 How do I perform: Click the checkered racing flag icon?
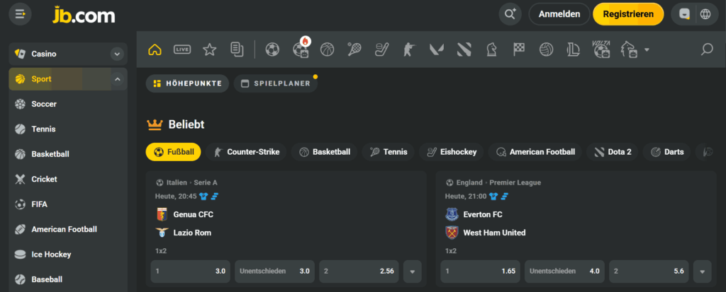518,49
